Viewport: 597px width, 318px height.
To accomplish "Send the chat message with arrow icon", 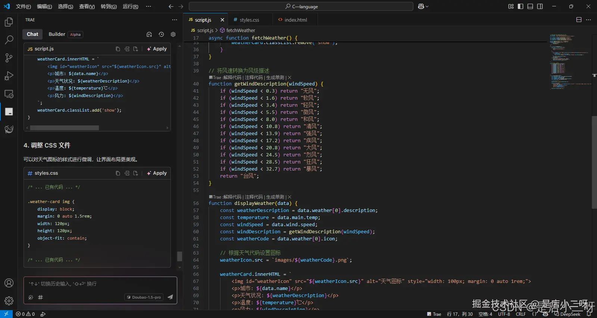I will point(170,297).
